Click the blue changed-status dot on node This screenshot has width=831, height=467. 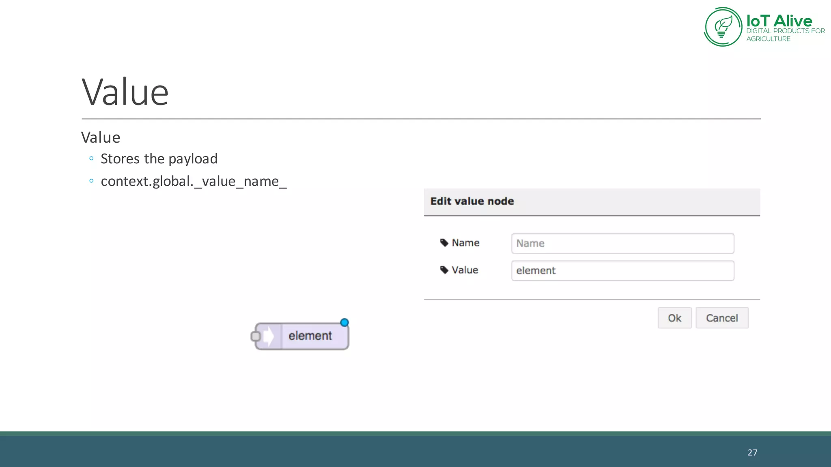pyautogui.click(x=344, y=323)
